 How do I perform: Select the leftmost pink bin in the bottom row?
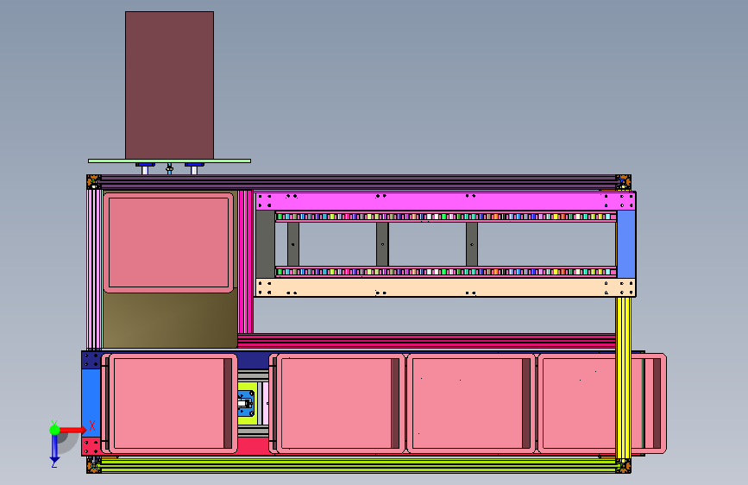(x=169, y=403)
